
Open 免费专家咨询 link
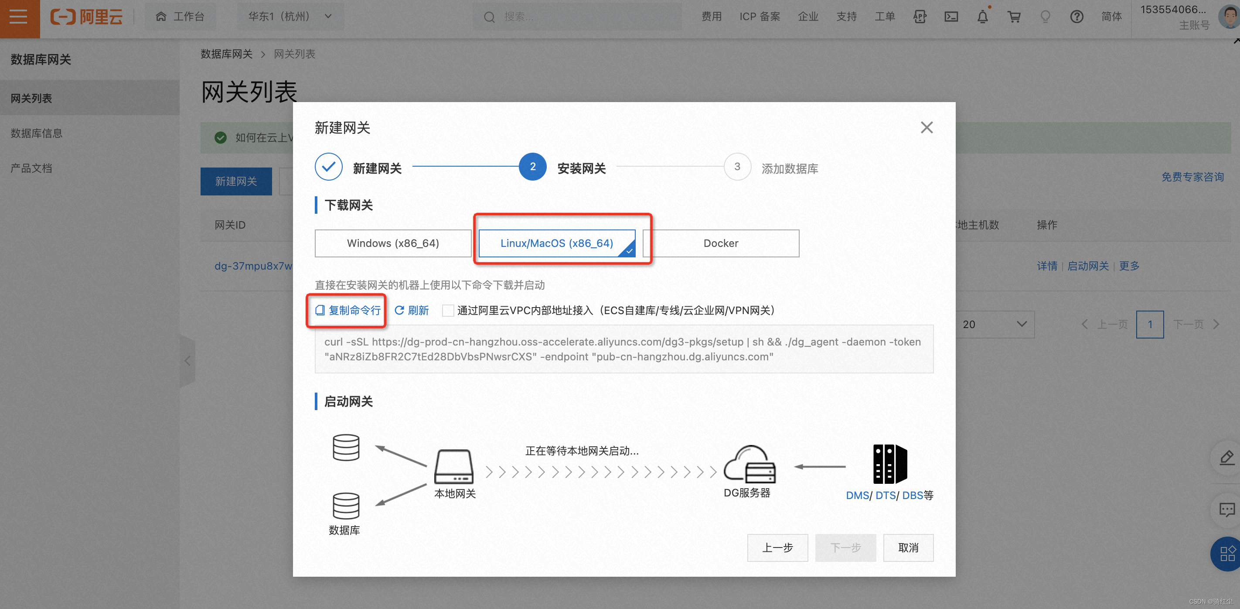1192,177
